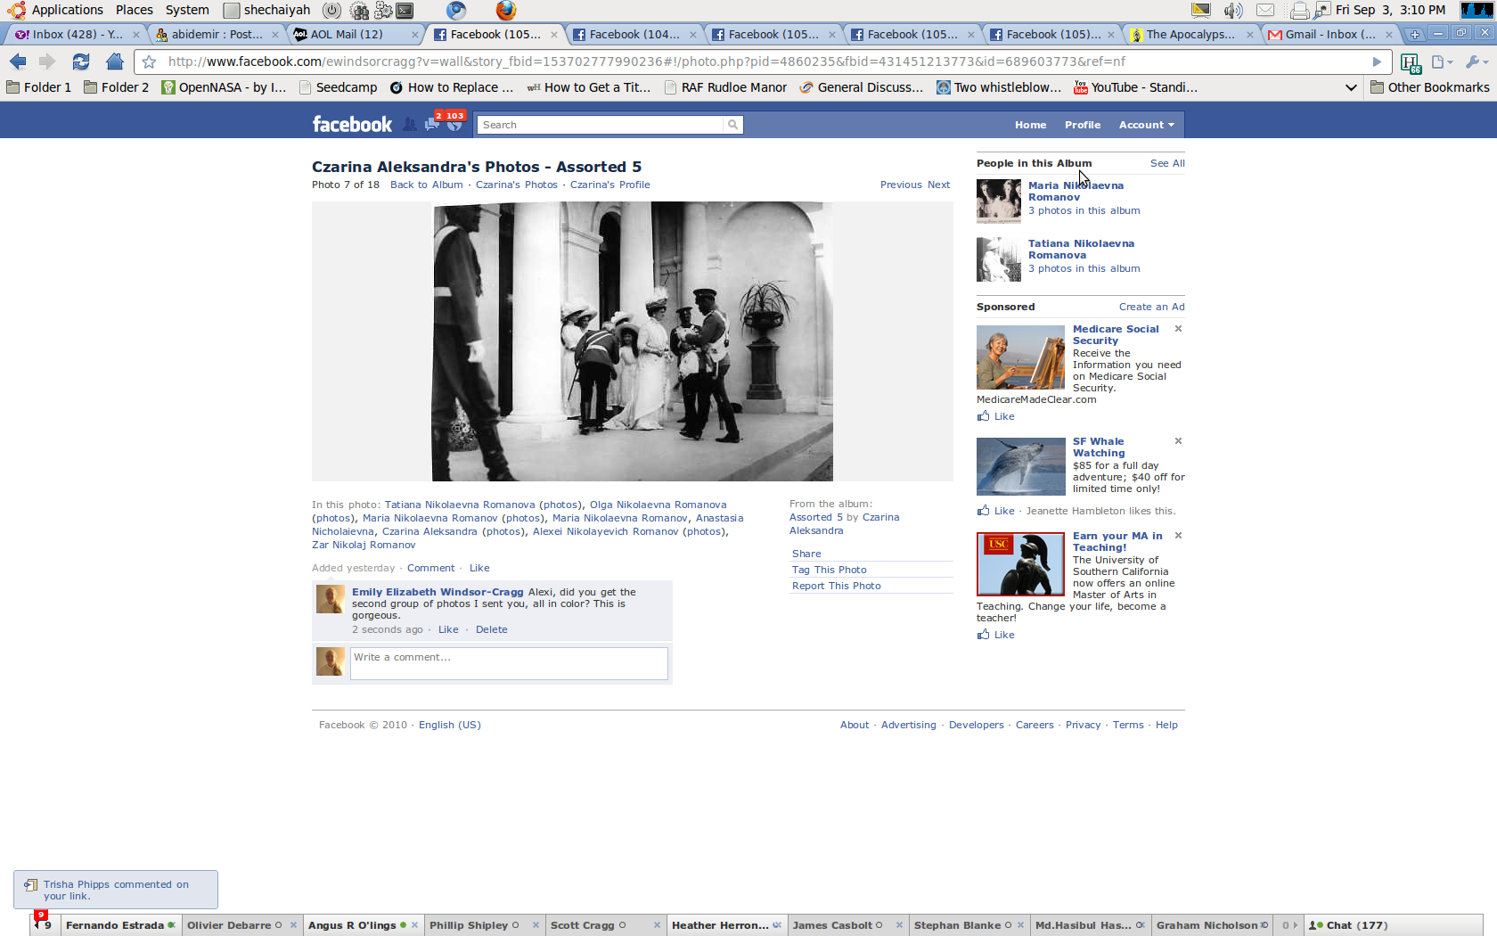Open Facebook messages icon in header
Screen dimensions: 1497x936
[431, 125]
